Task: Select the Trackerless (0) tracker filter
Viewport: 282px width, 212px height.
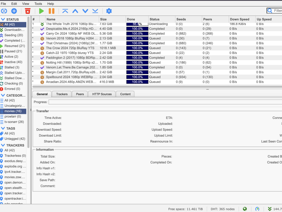Action: pyautogui.click(x=13, y=155)
